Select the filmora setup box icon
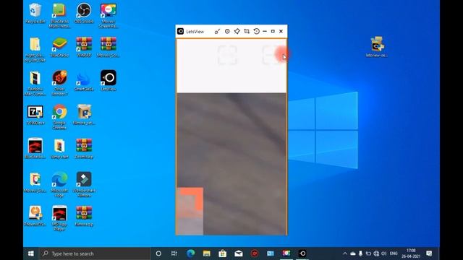Viewport: 463px width, 260px height. pyautogui.click(x=84, y=115)
